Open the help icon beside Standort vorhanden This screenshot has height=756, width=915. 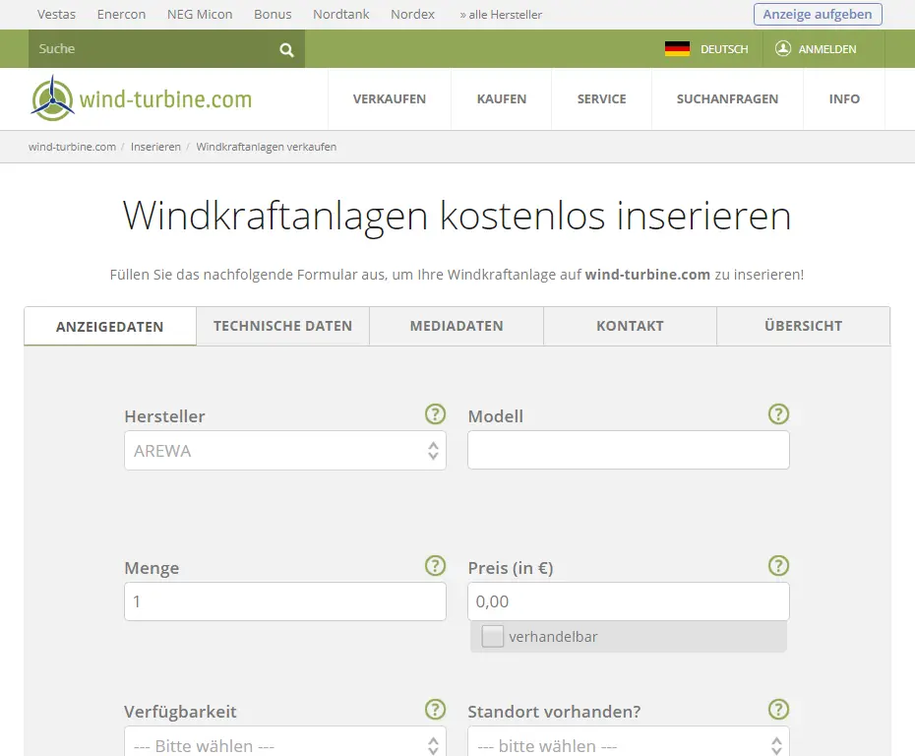[x=778, y=709]
